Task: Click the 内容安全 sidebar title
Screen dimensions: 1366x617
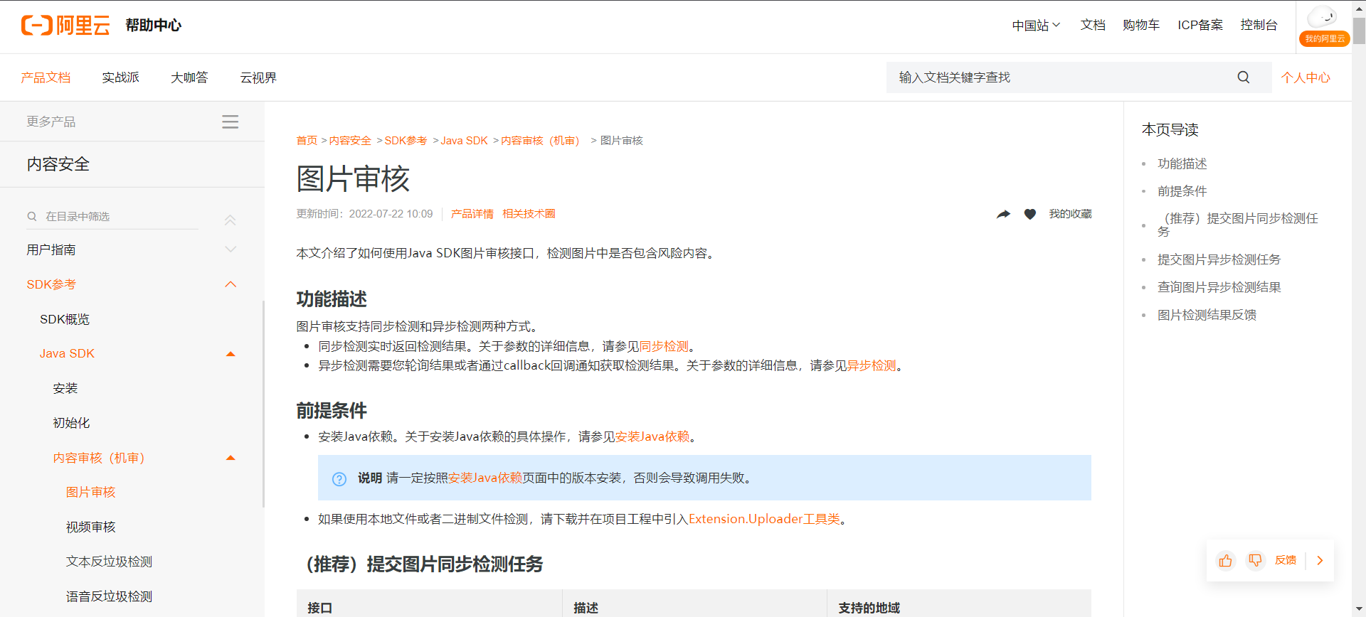Action: point(58,164)
